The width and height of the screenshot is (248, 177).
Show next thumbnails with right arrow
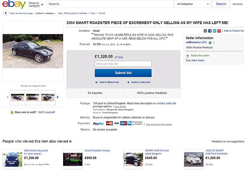58,97
